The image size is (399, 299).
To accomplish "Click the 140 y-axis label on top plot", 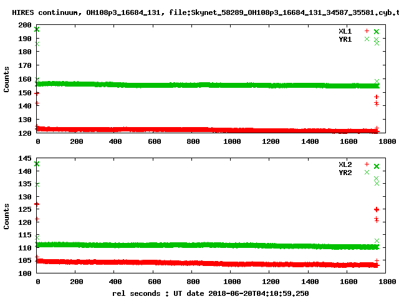I will coord(25,106).
